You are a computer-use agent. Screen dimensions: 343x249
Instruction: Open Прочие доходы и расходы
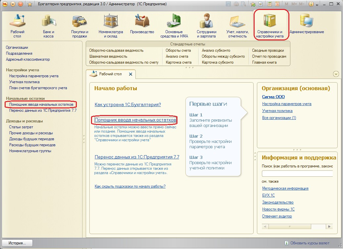tap(31, 133)
